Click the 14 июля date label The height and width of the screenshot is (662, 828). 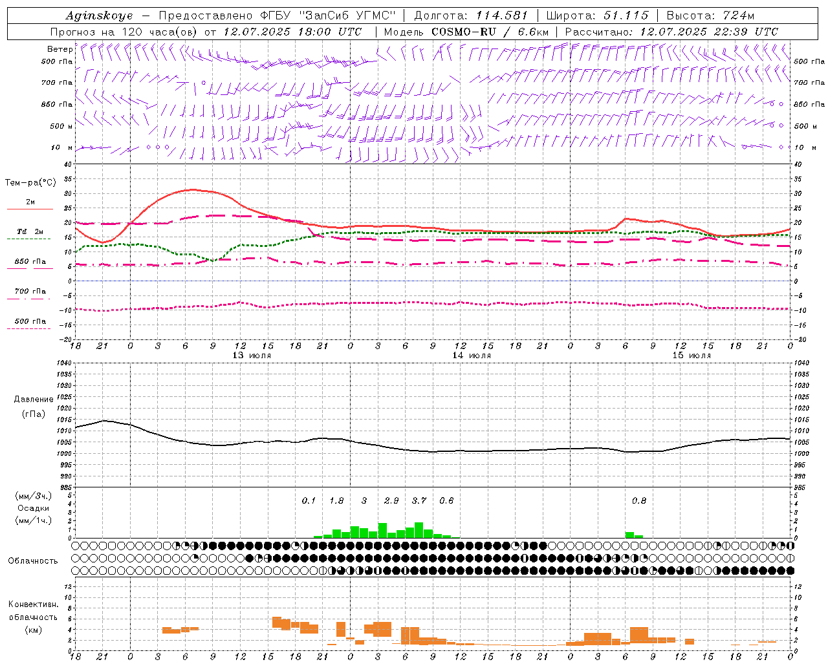472,356
